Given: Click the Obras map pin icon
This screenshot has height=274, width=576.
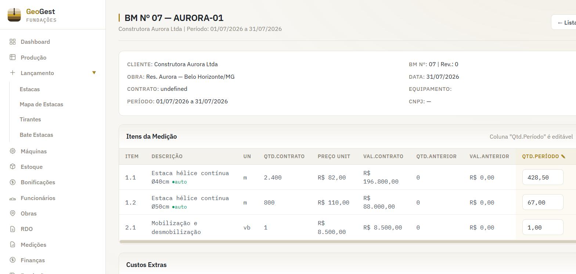Looking at the screenshot, I should pos(12,213).
